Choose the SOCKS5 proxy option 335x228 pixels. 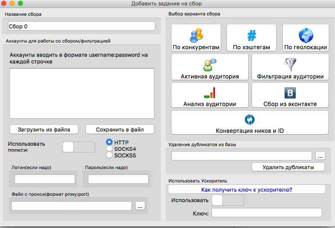tap(110, 155)
